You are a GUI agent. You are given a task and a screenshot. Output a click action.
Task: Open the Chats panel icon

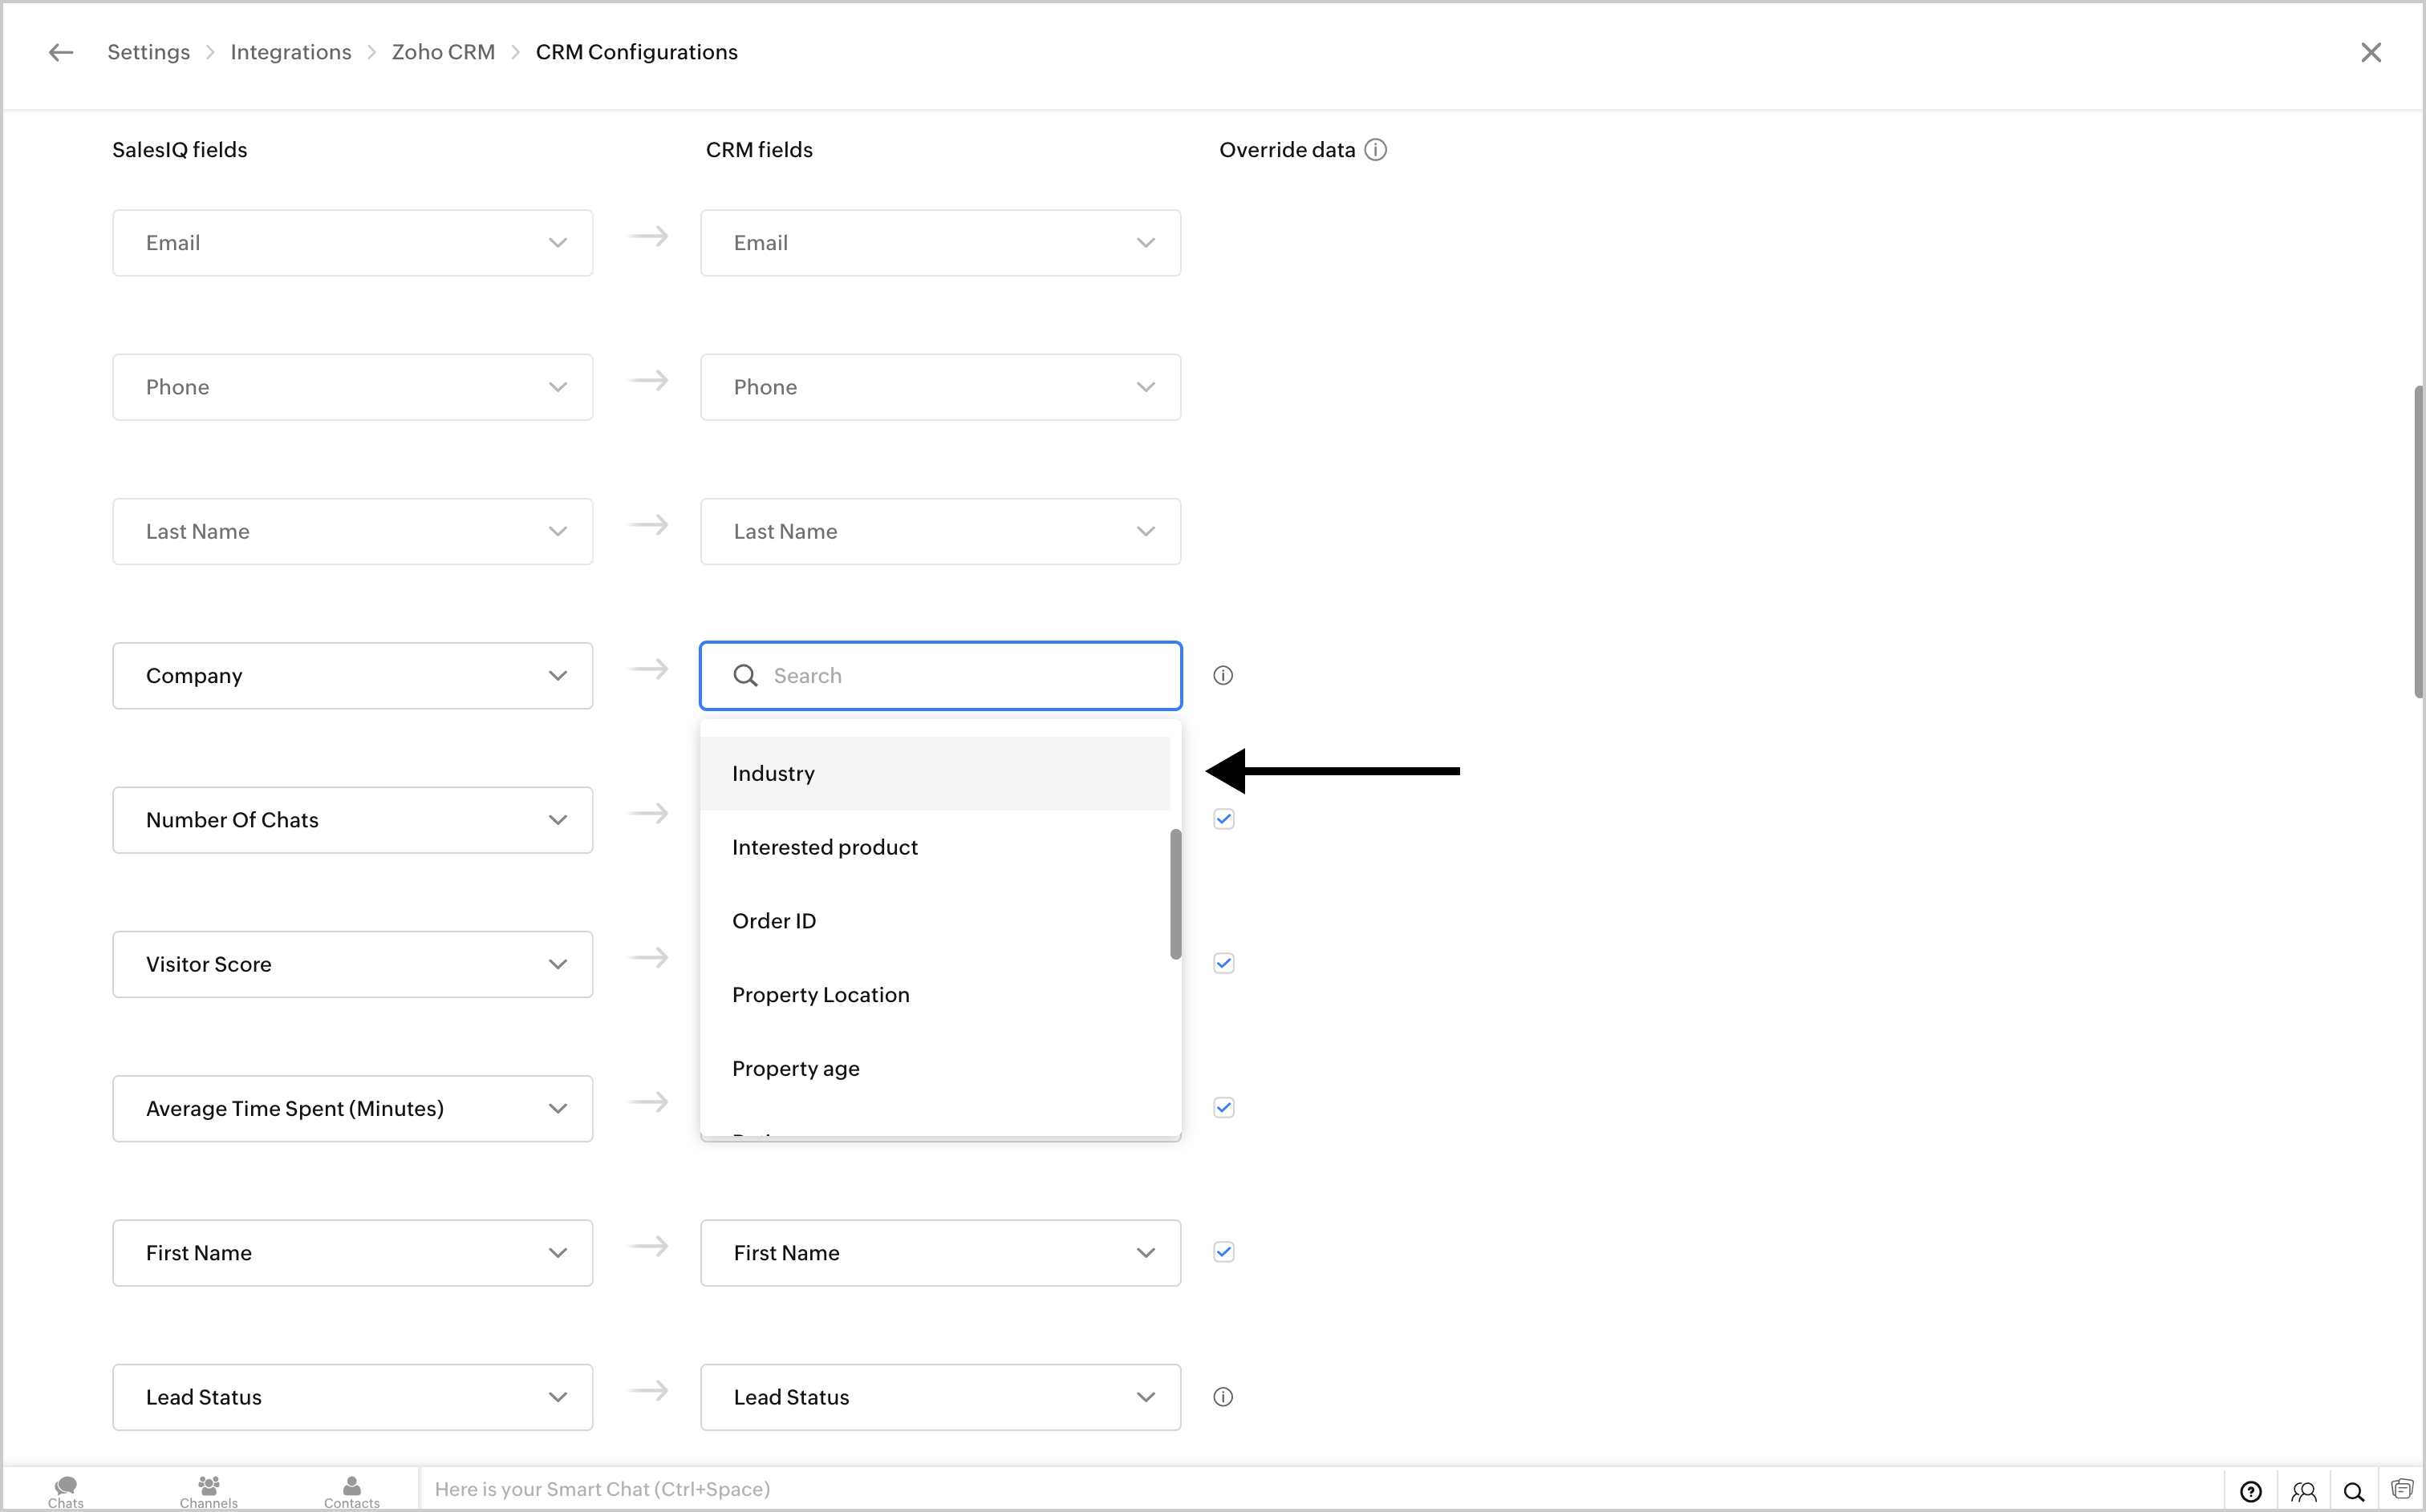pyautogui.click(x=66, y=1490)
